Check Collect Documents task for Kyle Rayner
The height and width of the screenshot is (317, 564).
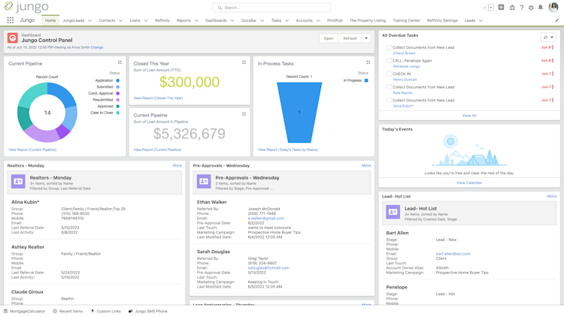click(389, 87)
